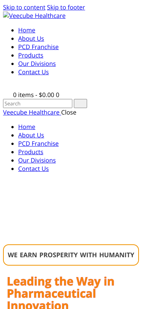Select Our Divisions in the second navigation list
142x309 pixels.
[x=37, y=161]
